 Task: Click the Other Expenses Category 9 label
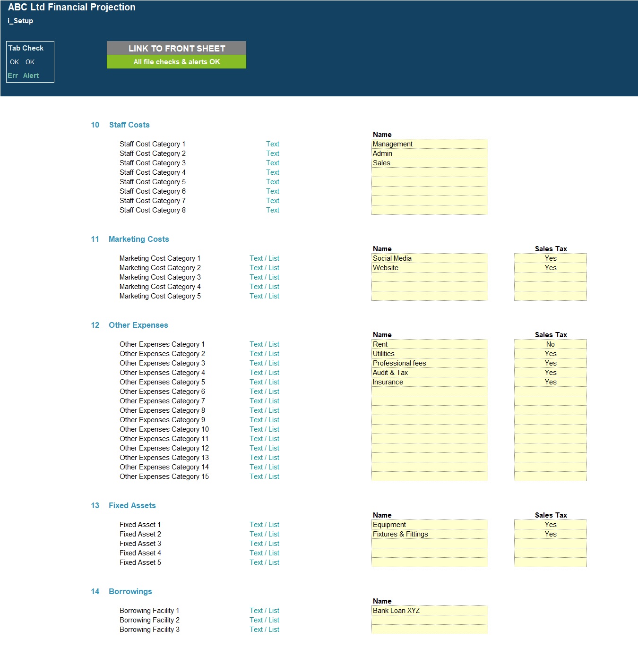pos(162,420)
